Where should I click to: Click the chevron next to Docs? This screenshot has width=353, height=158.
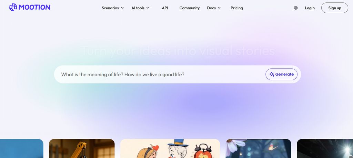point(219,8)
